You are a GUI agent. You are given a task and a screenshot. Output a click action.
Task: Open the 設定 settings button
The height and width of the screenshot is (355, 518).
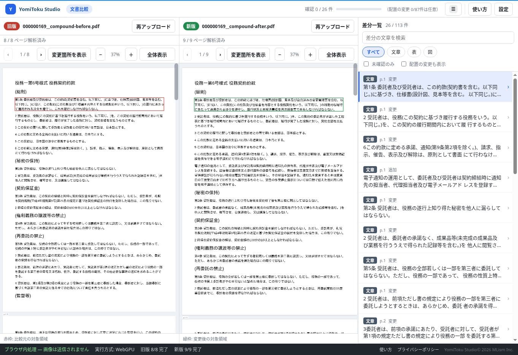504,9
